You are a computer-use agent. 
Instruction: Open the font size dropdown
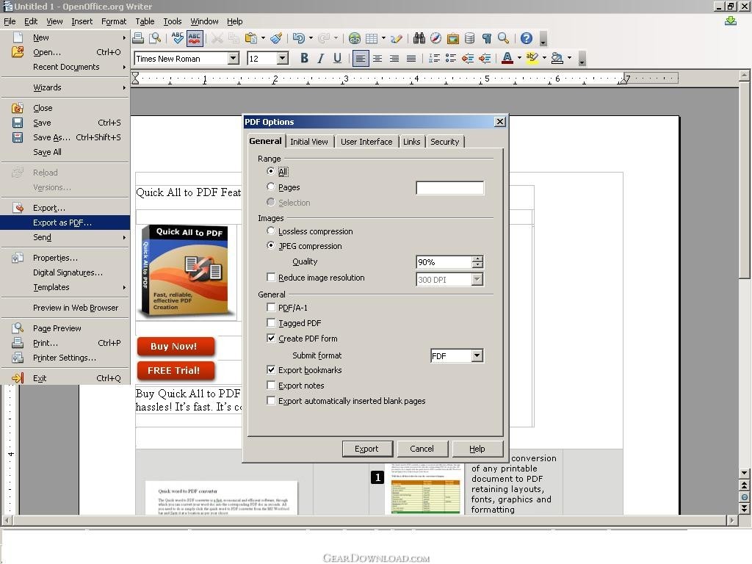283,58
